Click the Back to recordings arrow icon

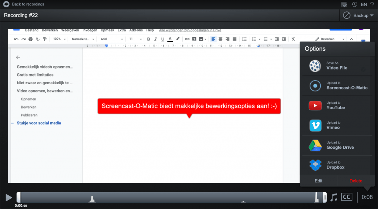(x=6, y=4)
